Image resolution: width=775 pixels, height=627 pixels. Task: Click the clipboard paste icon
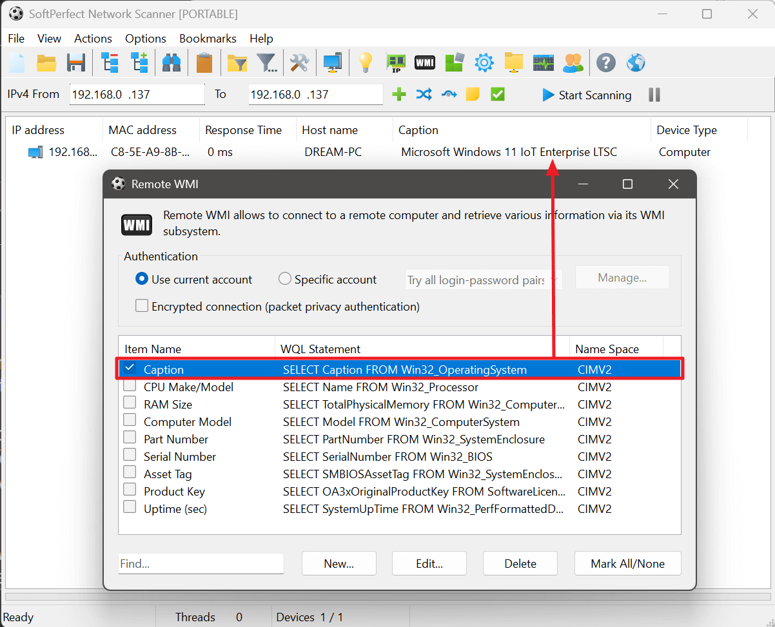204,63
